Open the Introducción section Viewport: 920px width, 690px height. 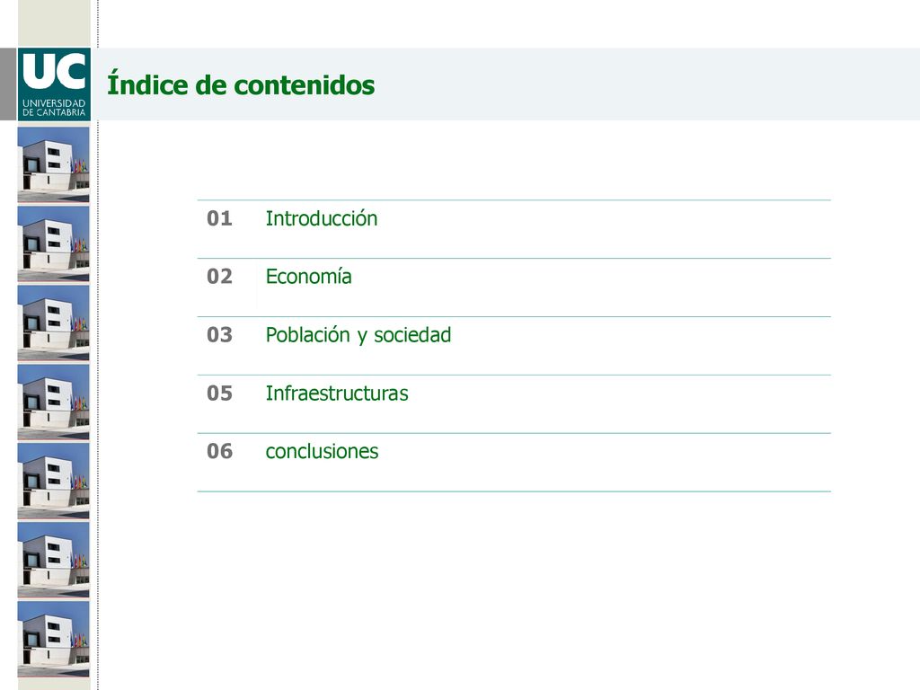322,218
